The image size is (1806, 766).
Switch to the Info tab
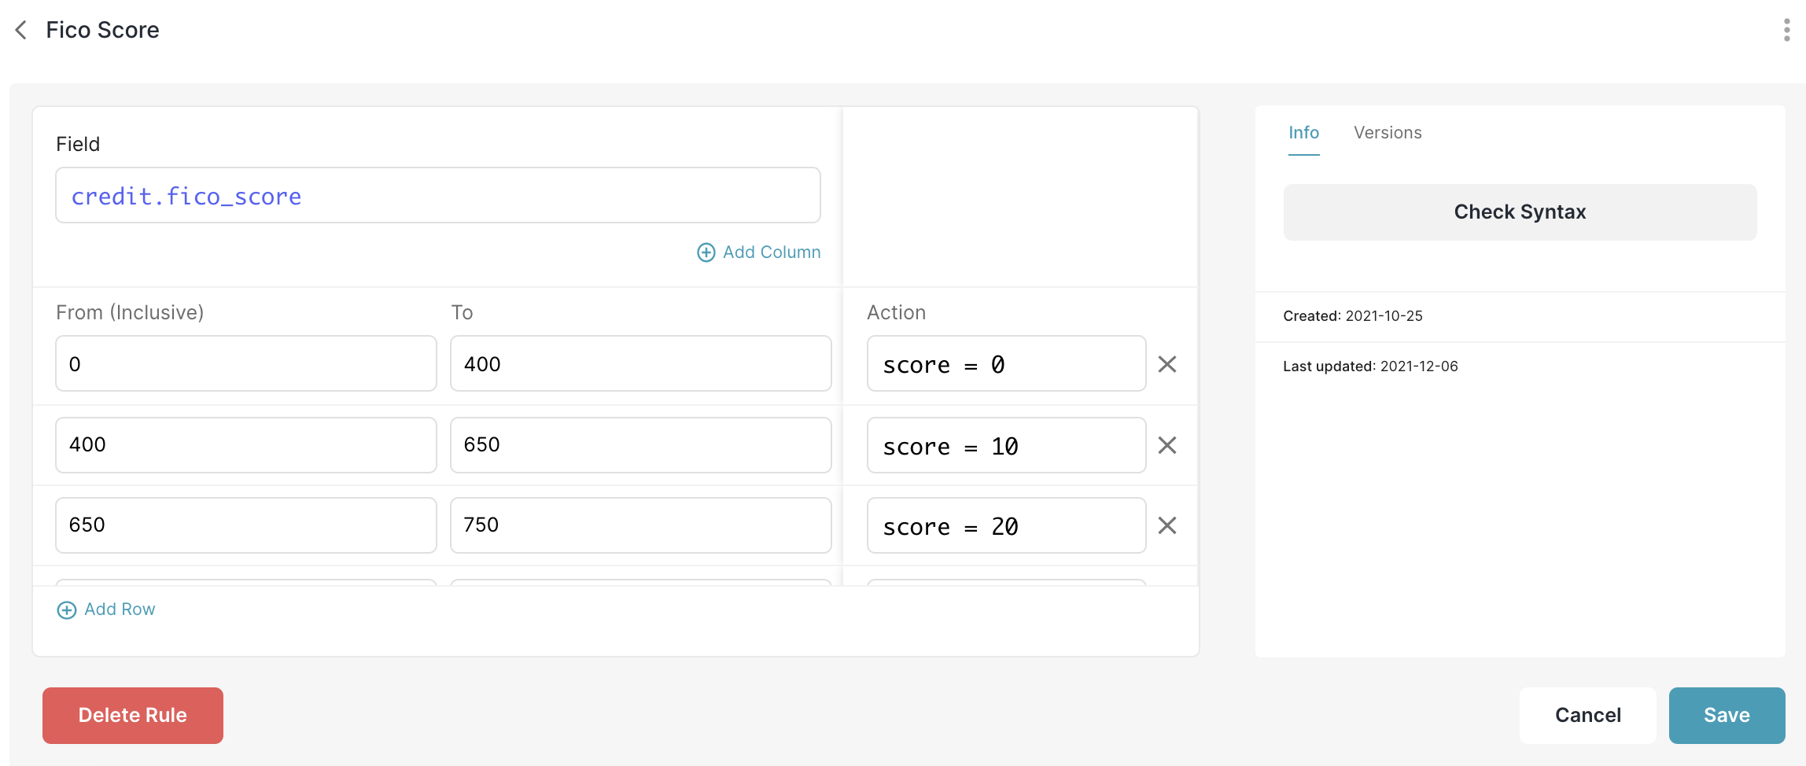1303,133
